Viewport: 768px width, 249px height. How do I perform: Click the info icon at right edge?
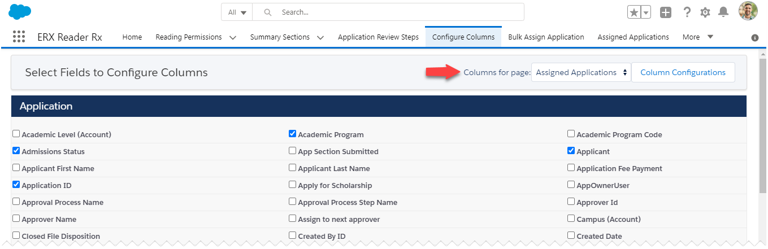(x=754, y=38)
